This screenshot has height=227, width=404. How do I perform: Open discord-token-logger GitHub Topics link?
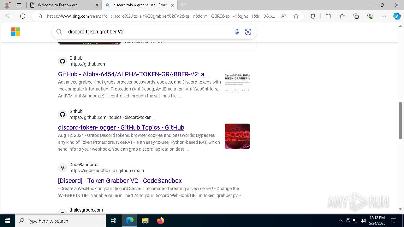click(121, 127)
